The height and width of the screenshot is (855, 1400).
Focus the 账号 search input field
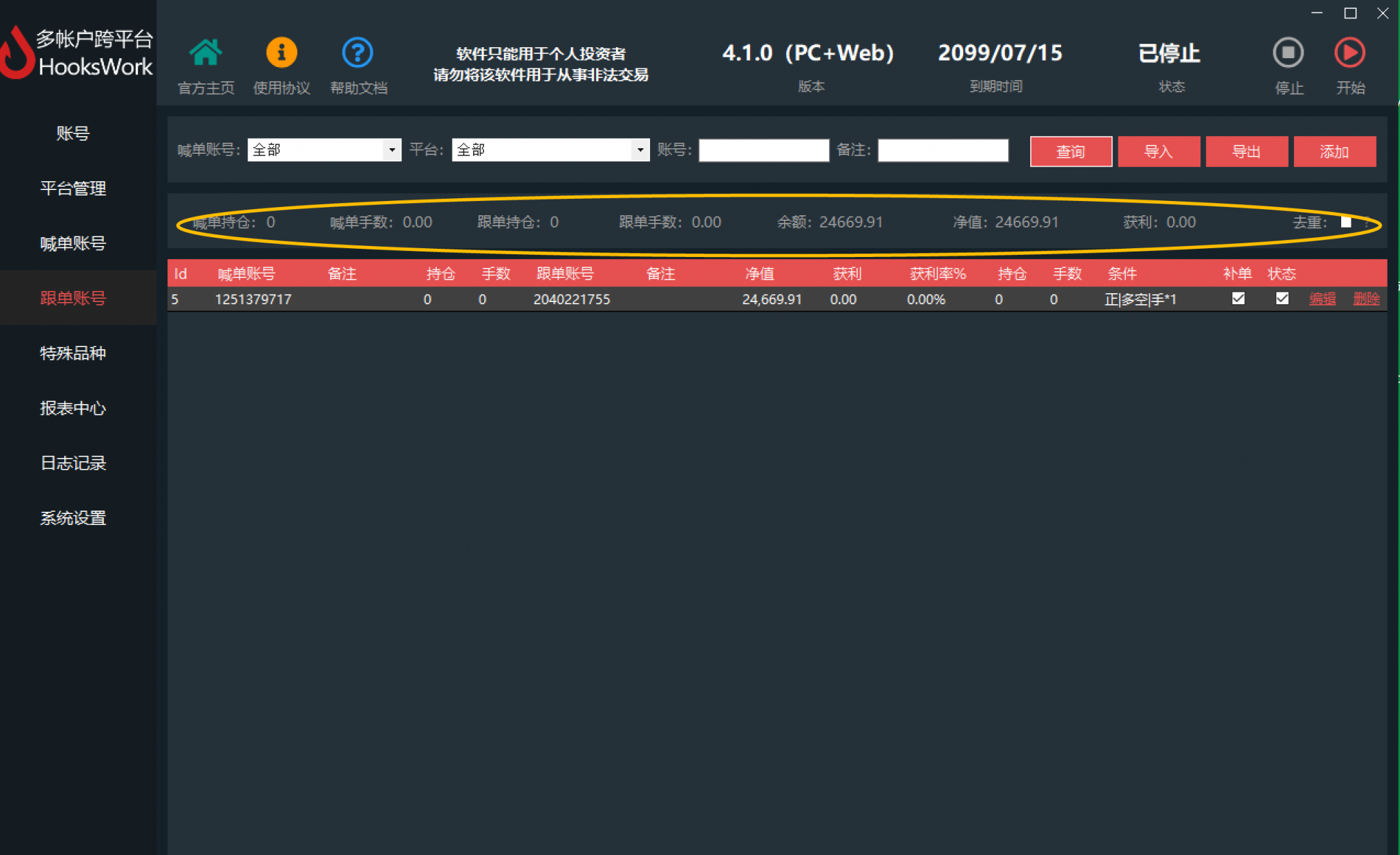click(764, 150)
